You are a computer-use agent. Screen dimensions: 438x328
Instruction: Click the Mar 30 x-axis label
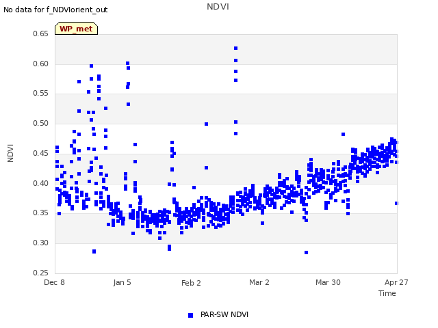tap(328, 282)
